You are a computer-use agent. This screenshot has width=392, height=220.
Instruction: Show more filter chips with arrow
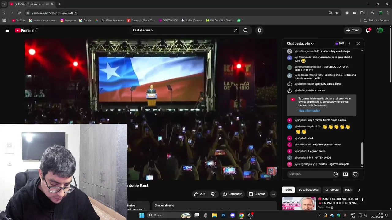click(359, 190)
